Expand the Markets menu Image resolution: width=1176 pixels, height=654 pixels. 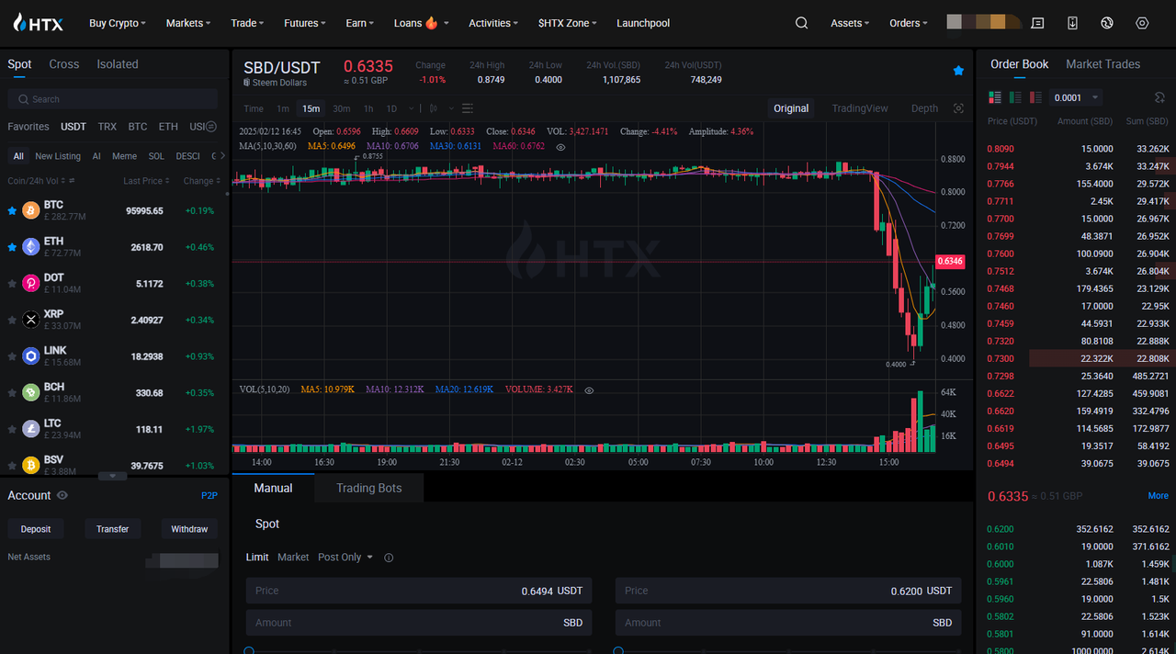tap(187, 23)
